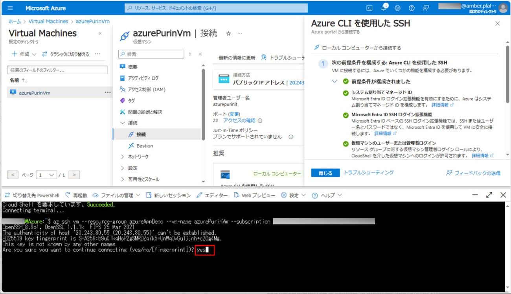
Task: Go to next page in VM list
Action: [74, 175]
